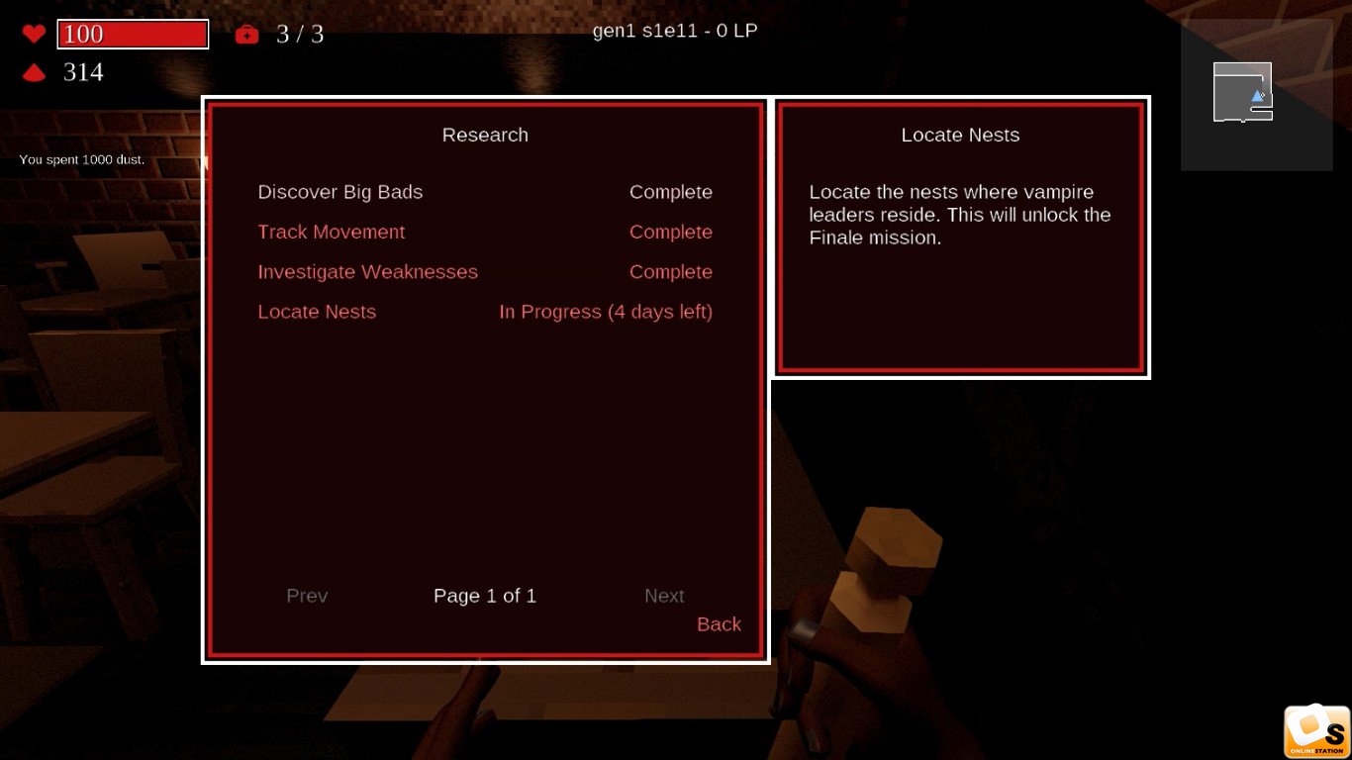
Task: Select the Discover Big Bads research
Action: (339, 192)
